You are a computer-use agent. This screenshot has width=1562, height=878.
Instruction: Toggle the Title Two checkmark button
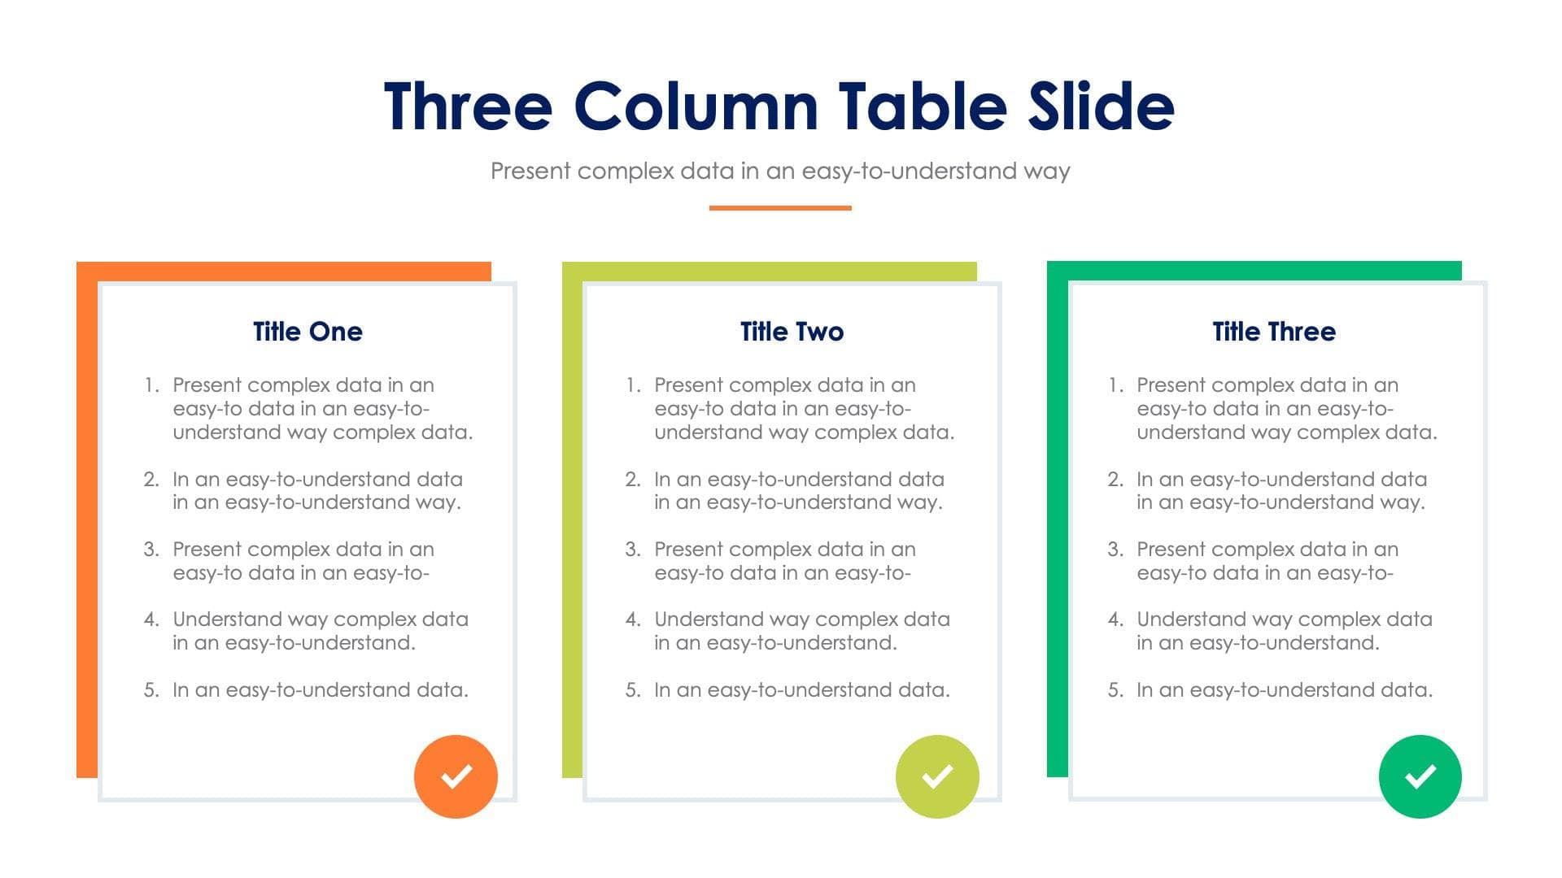point(936,774)
